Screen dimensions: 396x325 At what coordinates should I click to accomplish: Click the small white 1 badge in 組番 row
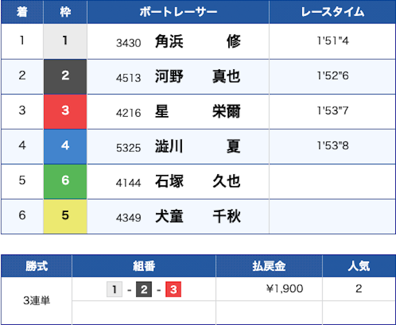(114, 289)
